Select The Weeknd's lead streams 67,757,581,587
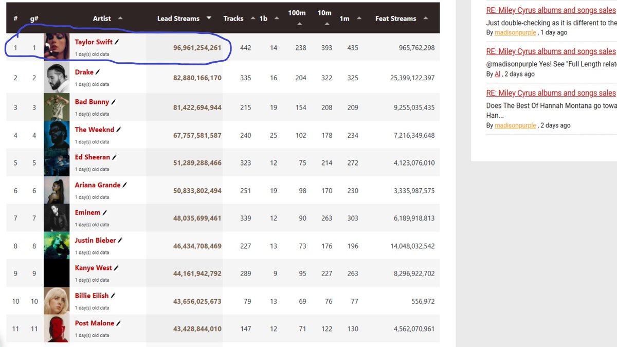Image resolution: width=617 pixels, height=347 pixels. click(197, 135)
